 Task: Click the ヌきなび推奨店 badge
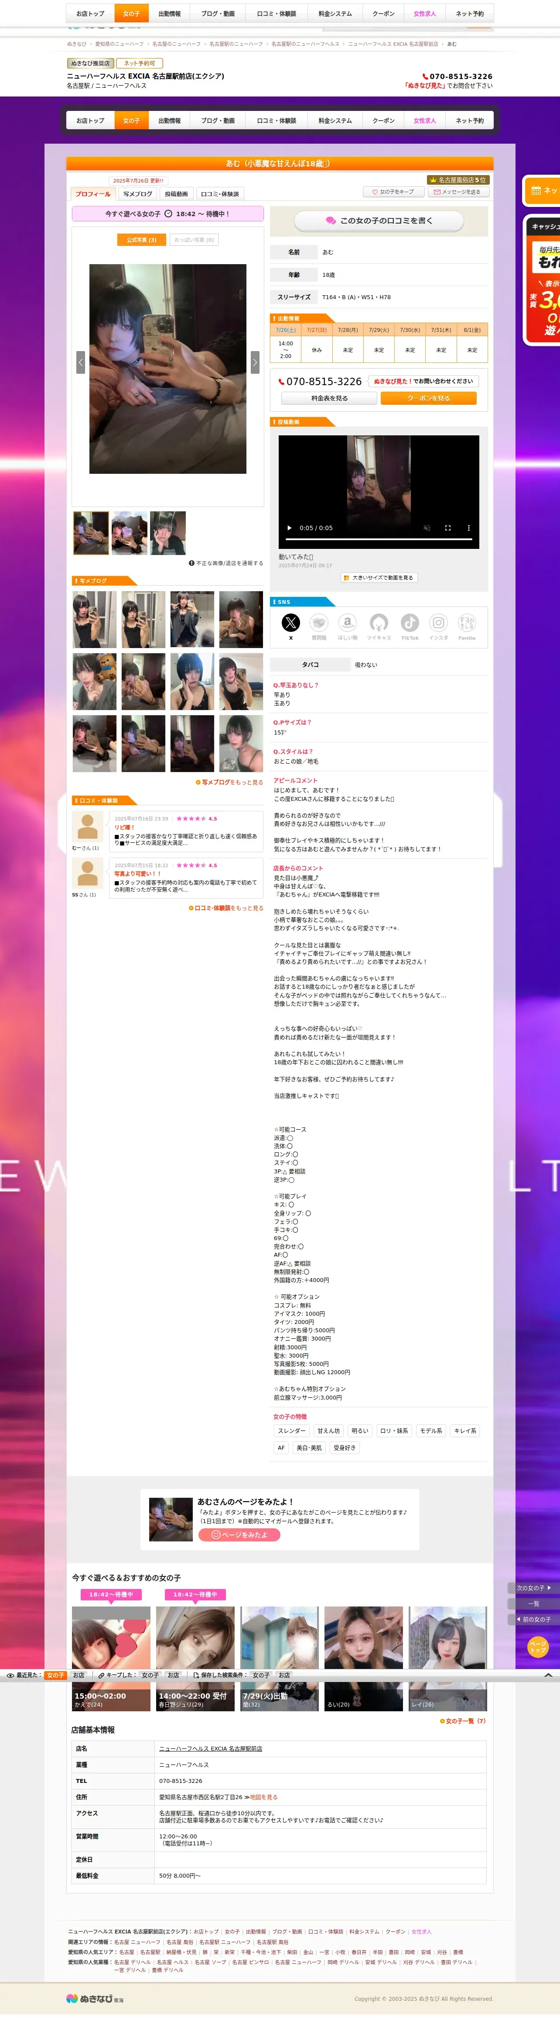pos(90,63)
